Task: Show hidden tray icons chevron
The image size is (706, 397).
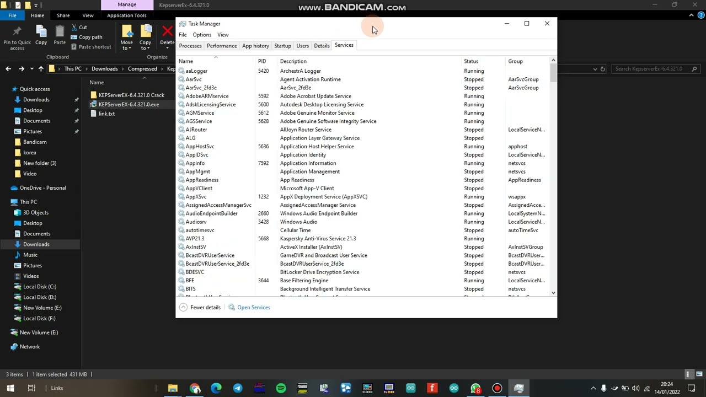Action: click(593, 388)
